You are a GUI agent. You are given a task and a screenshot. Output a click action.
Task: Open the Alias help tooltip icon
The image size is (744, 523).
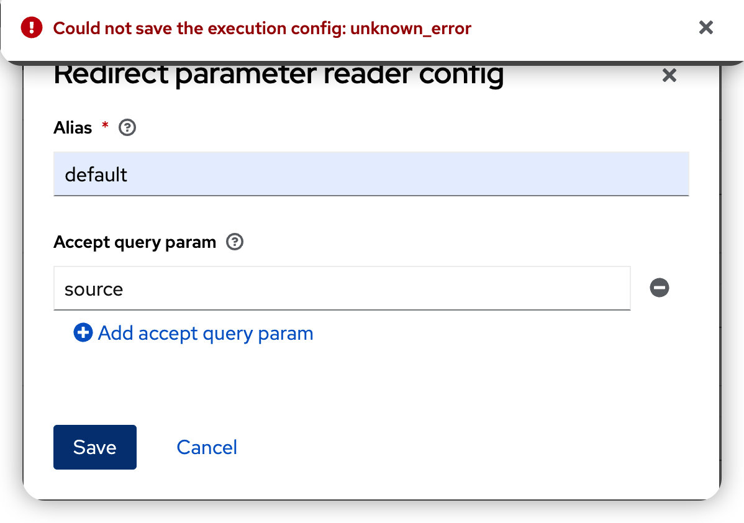tap(127, 127)
